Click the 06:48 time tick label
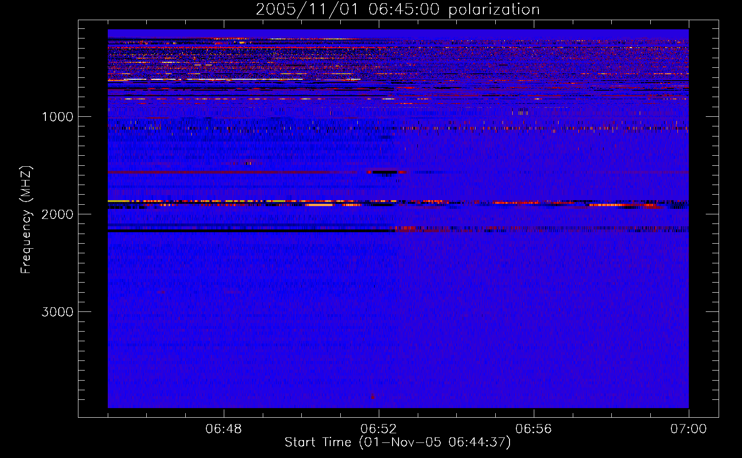The width and height of the screenshot is (742, 458). [x=224, y=429]
